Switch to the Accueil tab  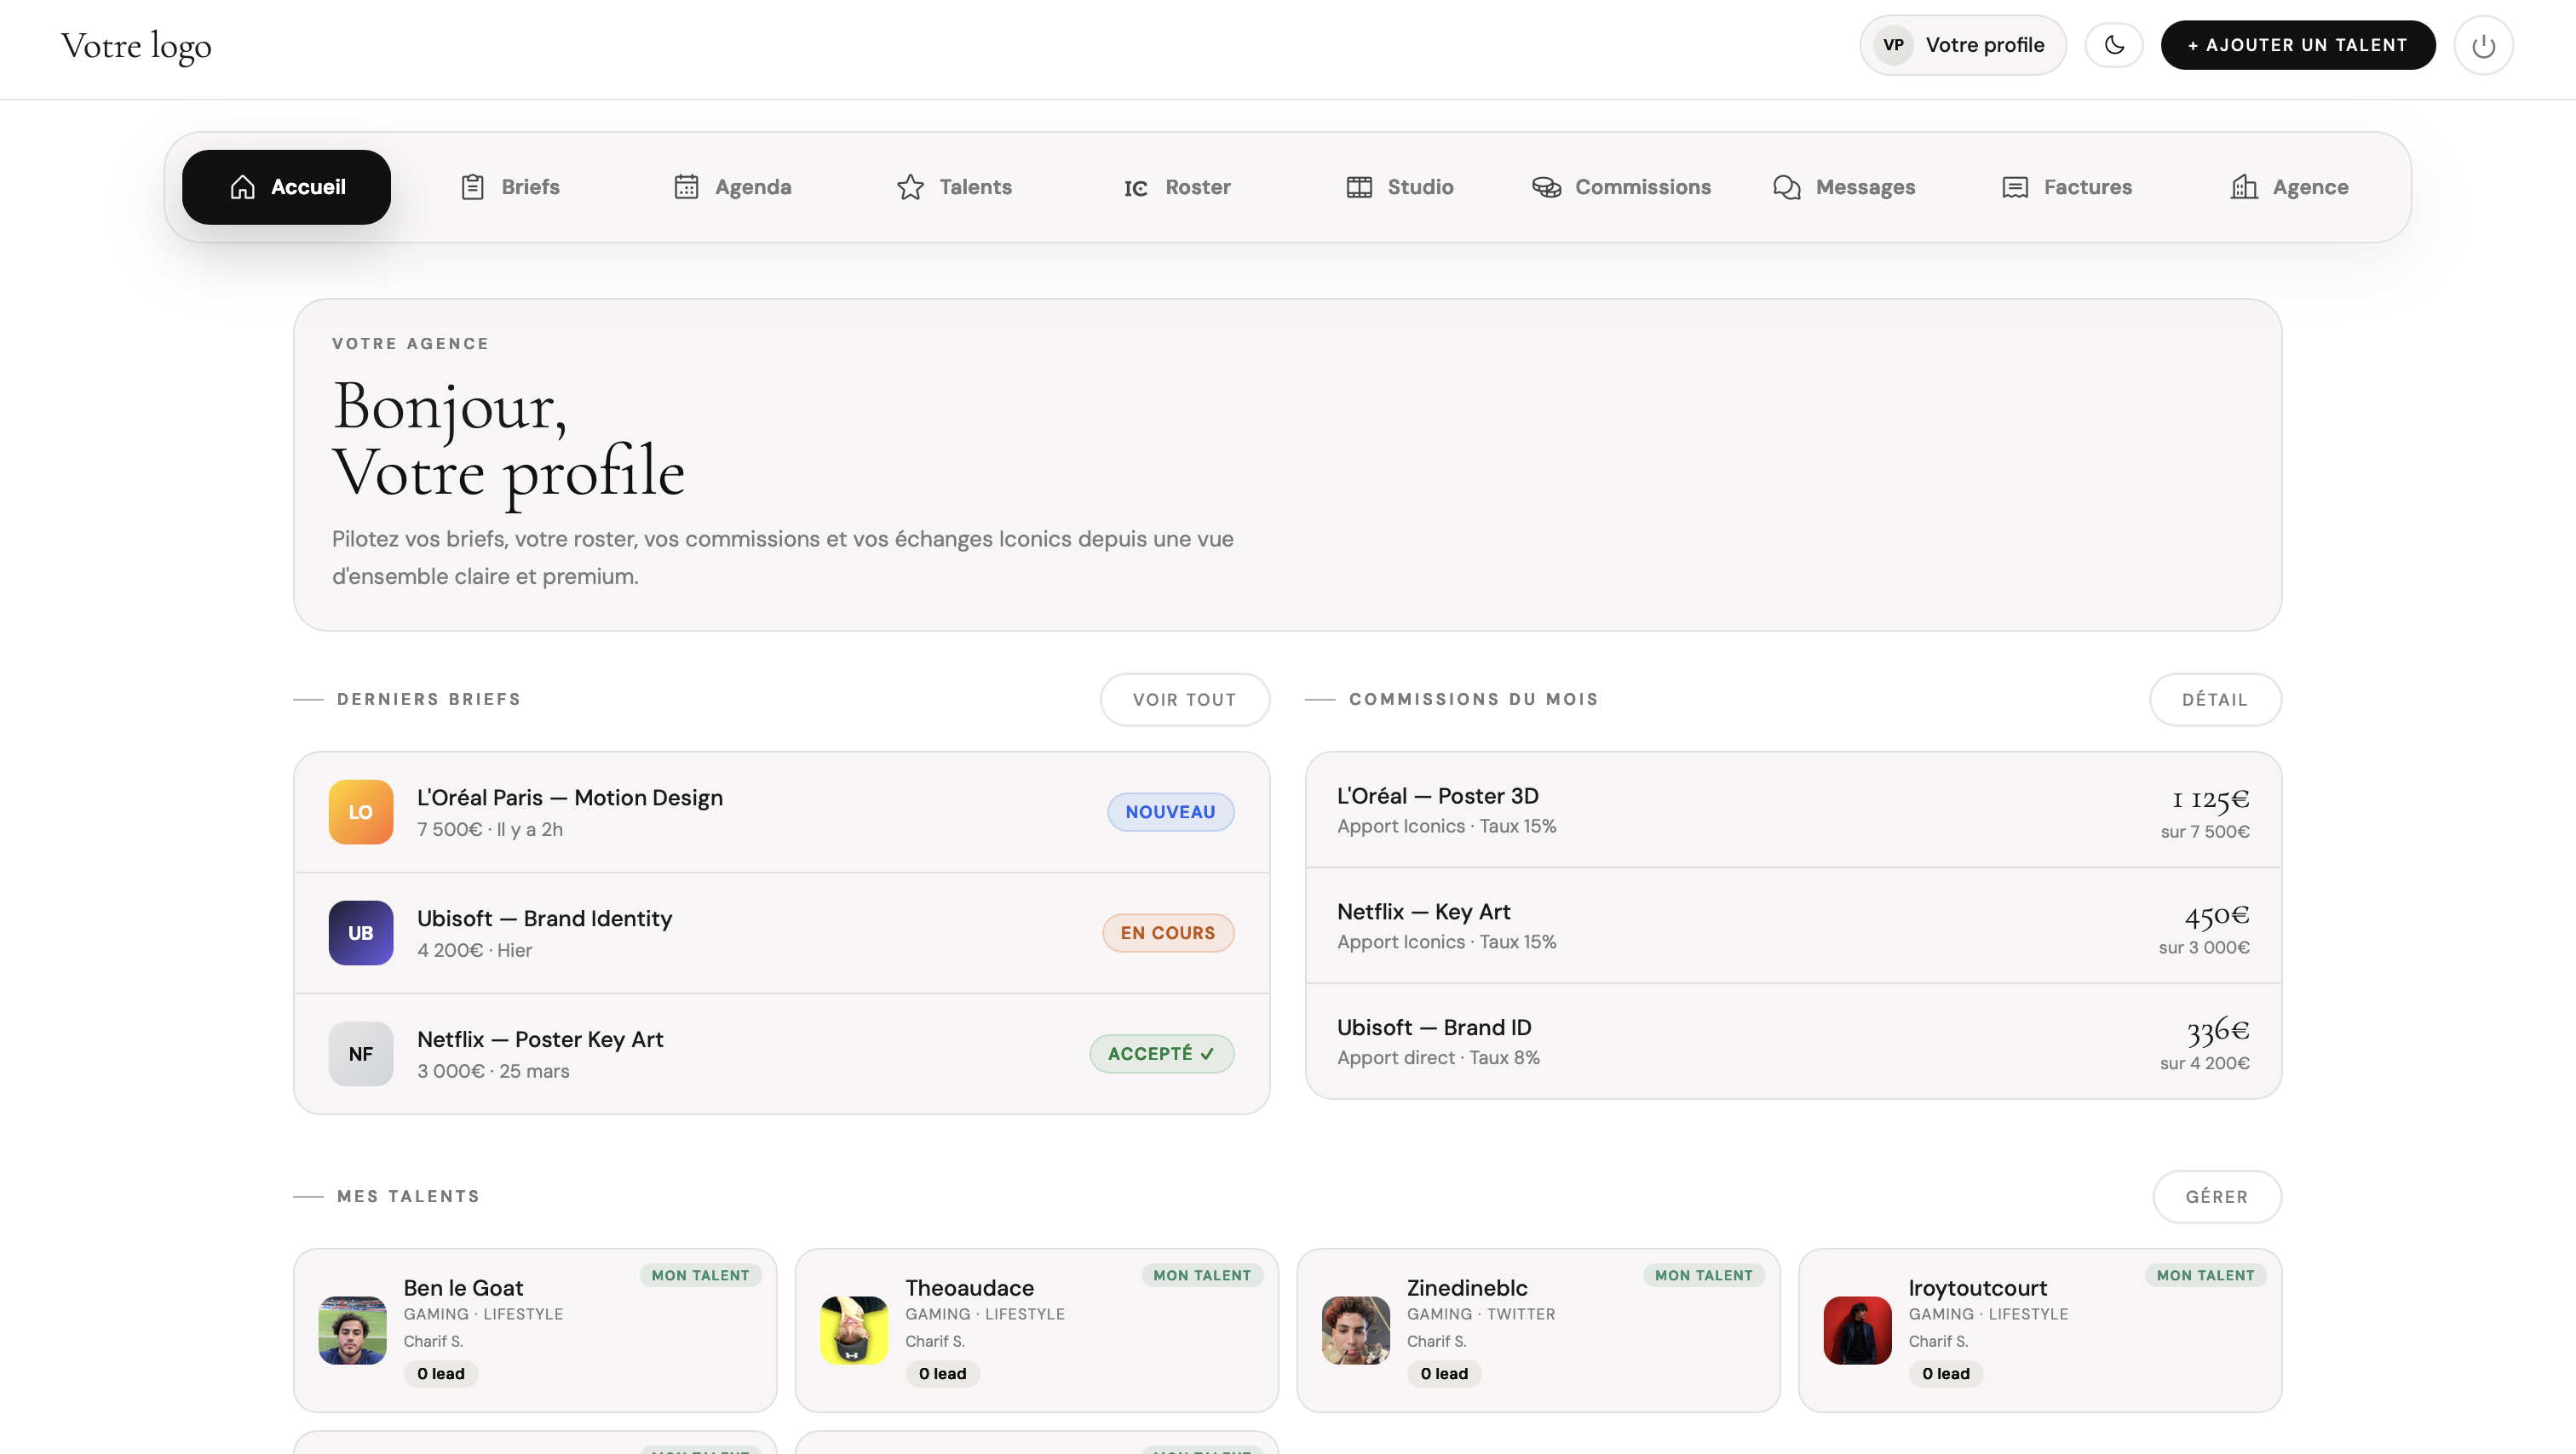(286, 186)
